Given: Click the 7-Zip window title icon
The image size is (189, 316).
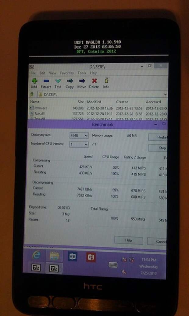Looking at the screenshot, I should point(32,67).
